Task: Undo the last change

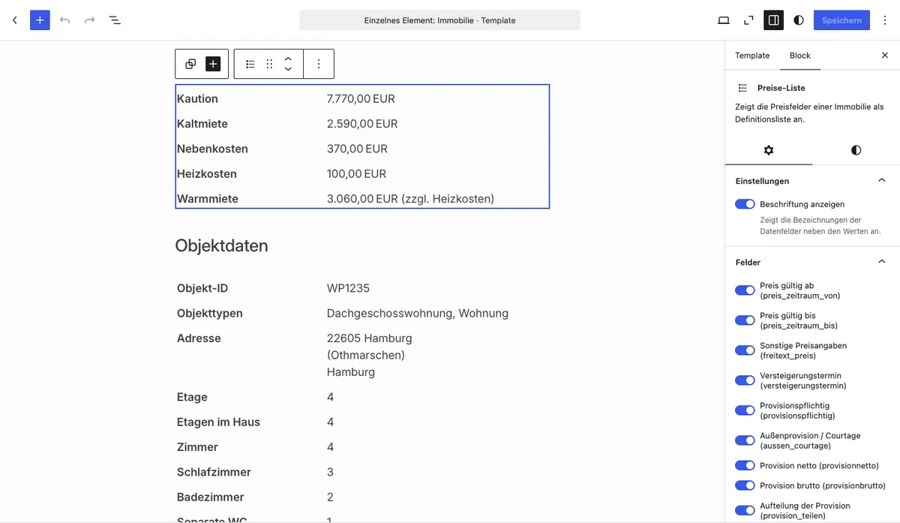Action: click(x=65, y=20)
